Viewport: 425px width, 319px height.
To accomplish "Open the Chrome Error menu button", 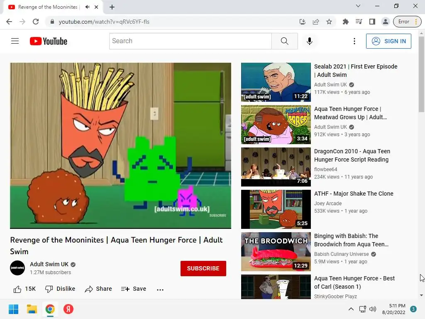I will click(407, 22).
